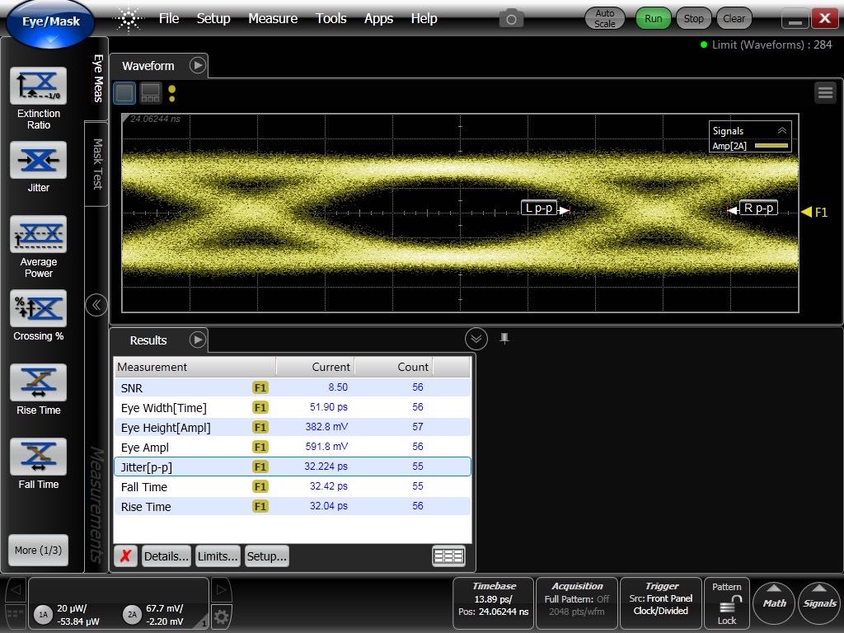Select the Extinction Ratio measurement icon
This screenshot has width=844, height=633.
pos(38,86)
